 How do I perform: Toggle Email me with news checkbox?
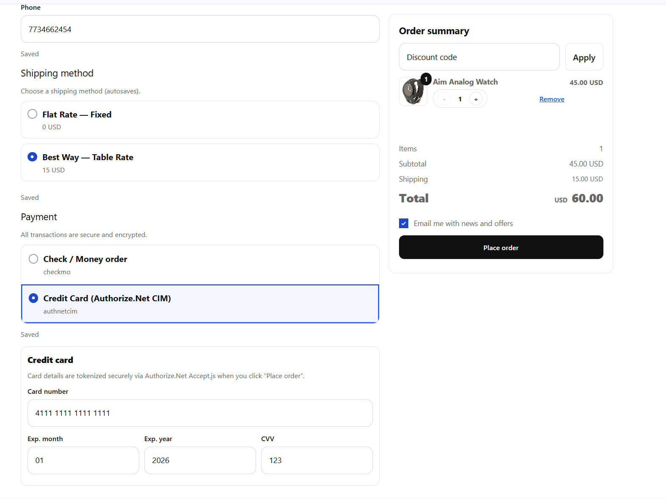pos(404,224)
